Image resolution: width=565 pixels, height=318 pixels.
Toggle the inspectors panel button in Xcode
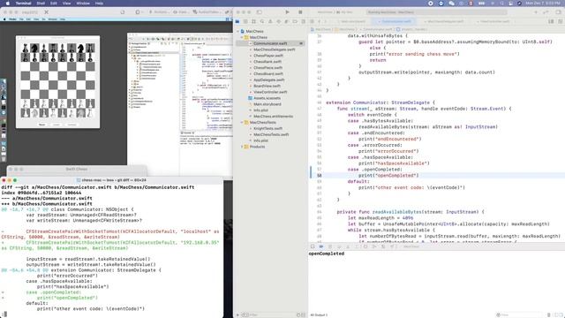click(x=558, y=12)
